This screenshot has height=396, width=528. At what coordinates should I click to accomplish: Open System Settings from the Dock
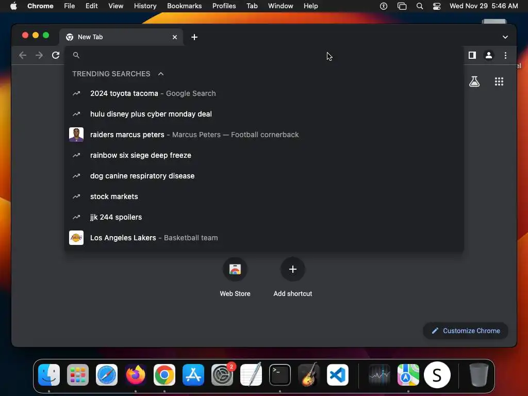(222, 375)
